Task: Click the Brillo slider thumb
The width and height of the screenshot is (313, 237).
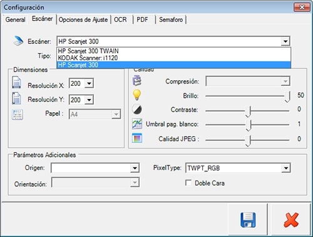Action: [287, 97]
